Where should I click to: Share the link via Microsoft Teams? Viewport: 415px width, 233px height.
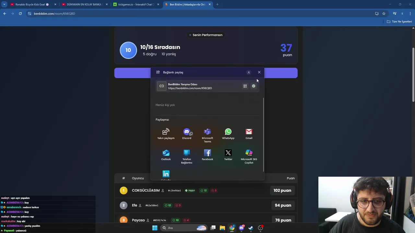point(207,136)
